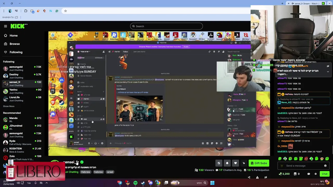Open Destiny channel in Following list
This screenshot has height=187, width=333.
pos(22,76)
